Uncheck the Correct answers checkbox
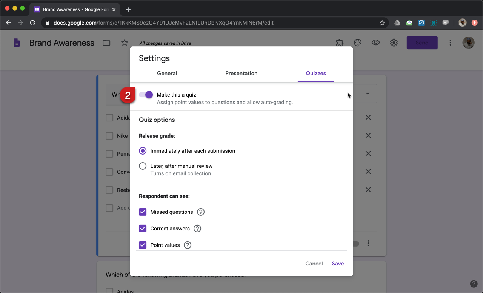 [x=143, y=229]
